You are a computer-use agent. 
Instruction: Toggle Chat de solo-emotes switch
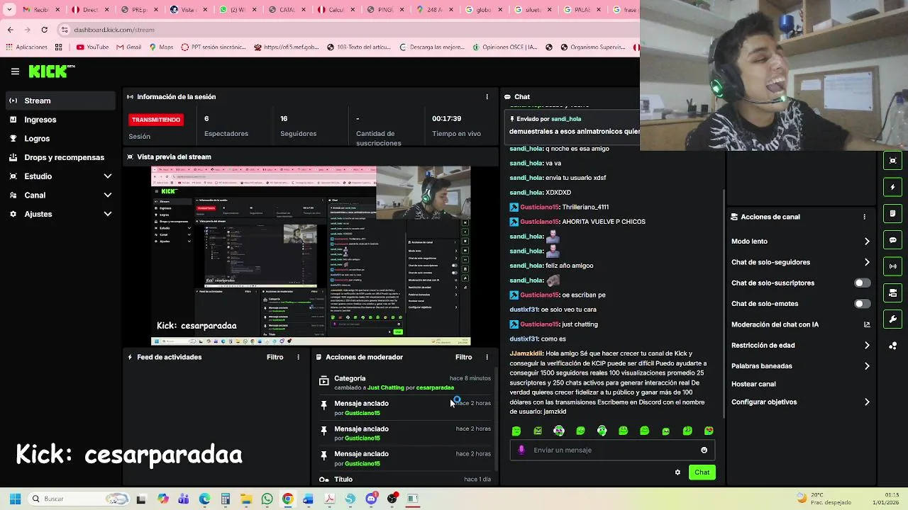(x=862, y=304)
